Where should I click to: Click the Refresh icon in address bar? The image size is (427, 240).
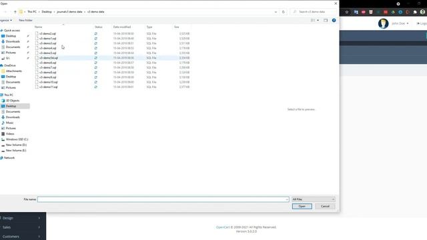pos(283,12)
